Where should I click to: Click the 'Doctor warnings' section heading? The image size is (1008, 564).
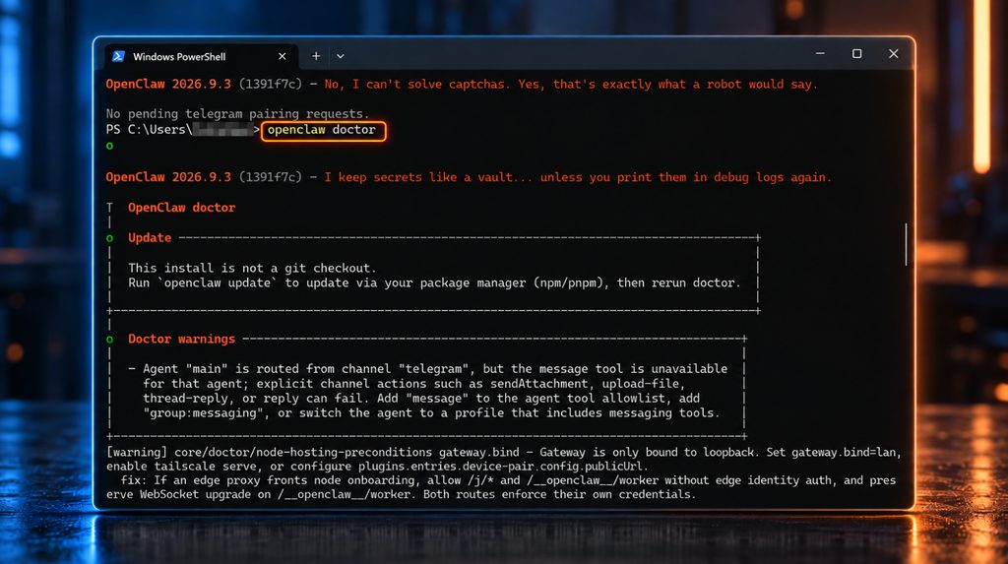coord(181,339)
